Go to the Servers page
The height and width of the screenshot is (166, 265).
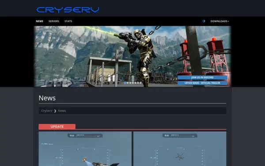coord(54,21)
